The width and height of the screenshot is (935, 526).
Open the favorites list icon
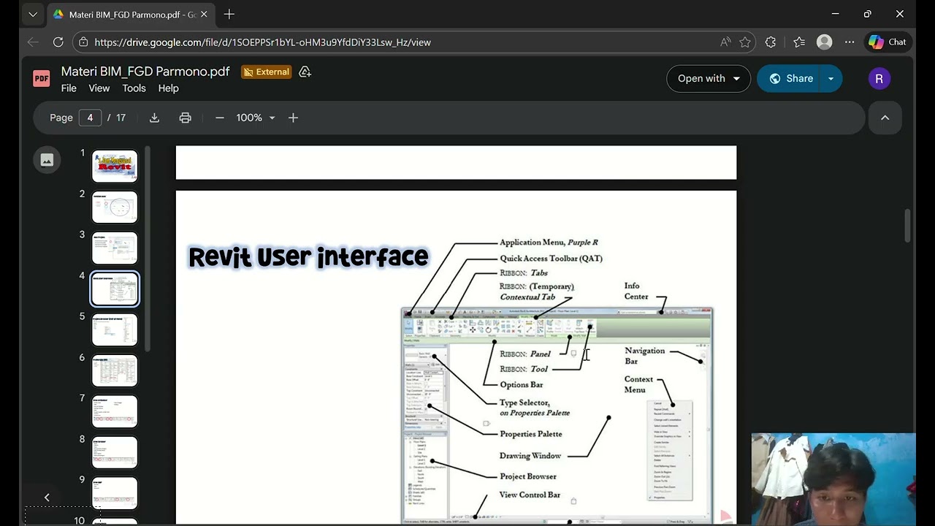click(799, 42)
